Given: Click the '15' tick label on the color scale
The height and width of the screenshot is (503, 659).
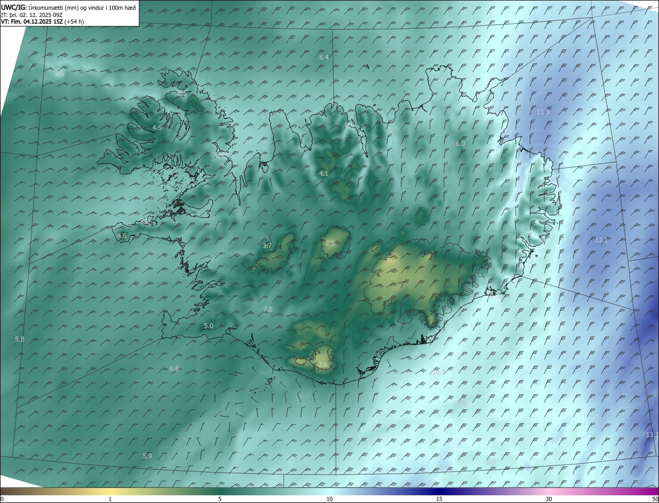Looking at the screenshot, I should click(439, 499).
